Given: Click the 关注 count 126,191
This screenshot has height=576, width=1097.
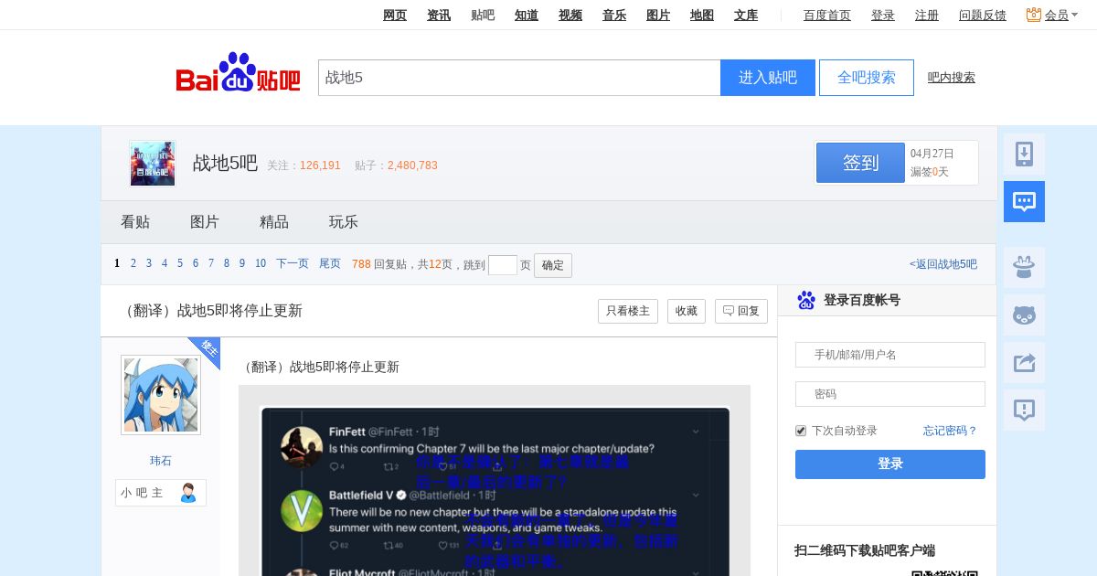Looking at the screenshot, I should 320,165.
